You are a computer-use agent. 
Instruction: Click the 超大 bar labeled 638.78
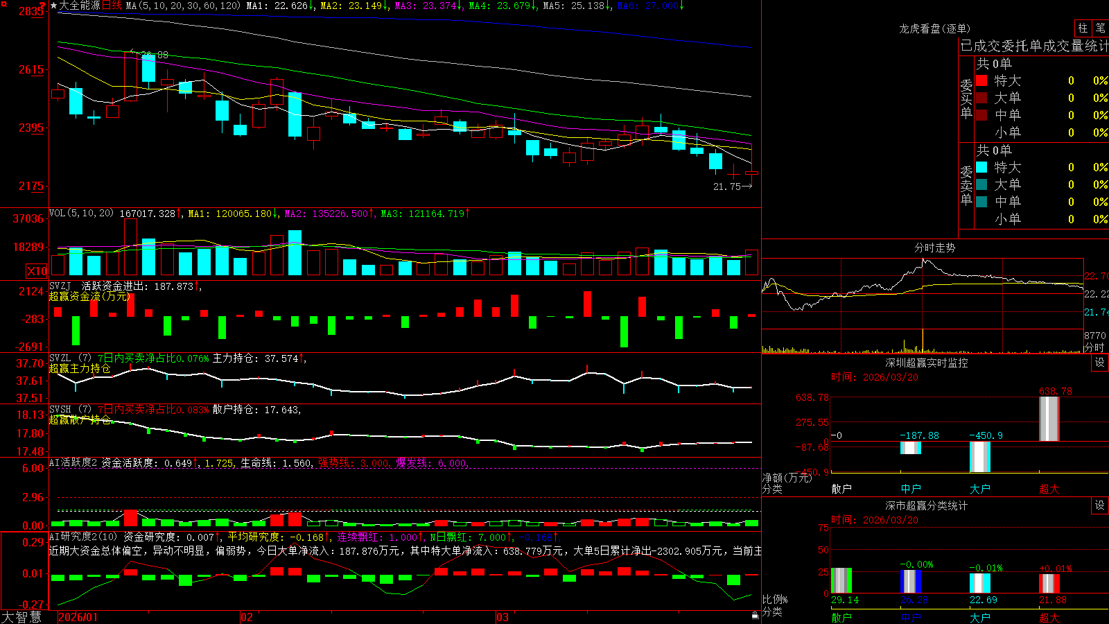point(1049,419)
